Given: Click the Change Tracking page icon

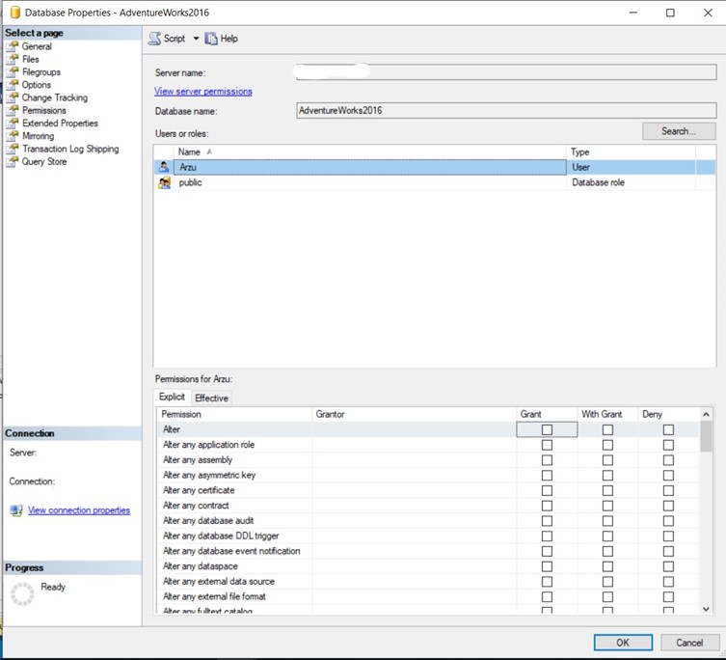Looking at the screenshot, I should pos(13,97).
